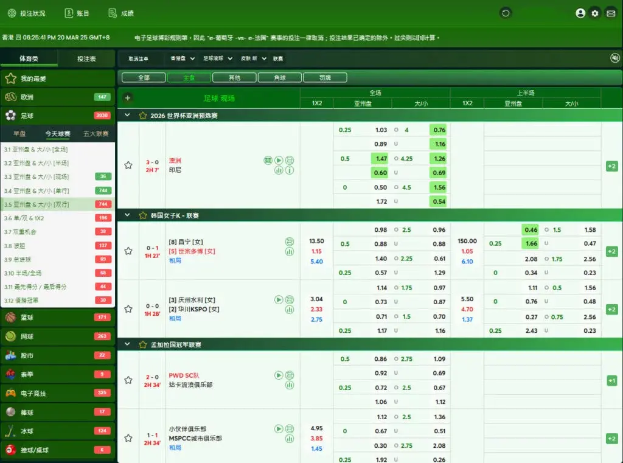Click the user account profile icon
623x463 pixels.
pyautogui.click(x=580, y=13)
